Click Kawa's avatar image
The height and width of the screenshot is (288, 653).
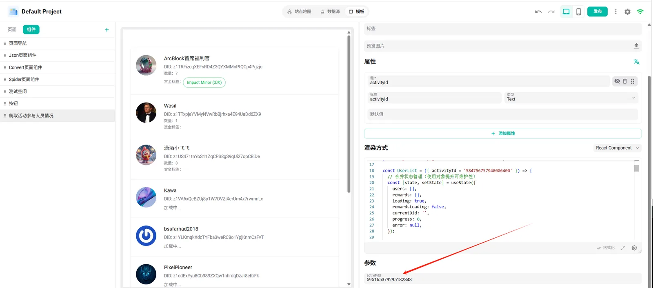146,197
